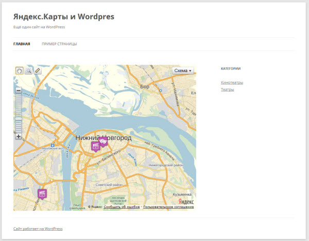This screenshot has height=241, width=309.
Task: Click Сообщить об ошибке link on map
Action: (x=122, y=207)
